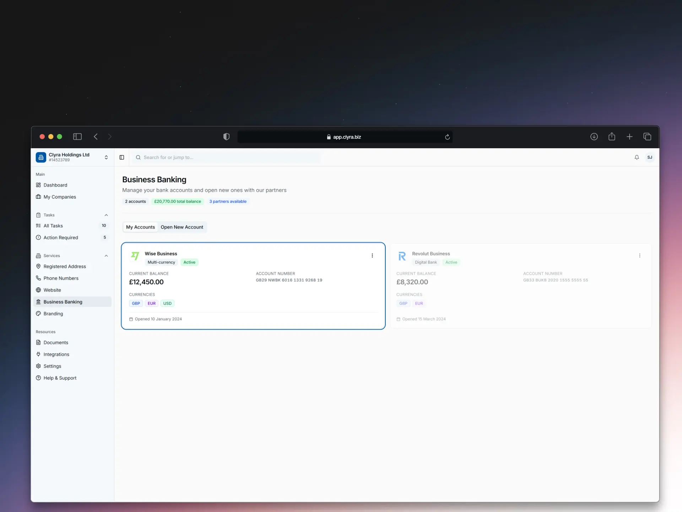Show browser tab overview icon
The width and height of the screenshot is (682, 512).
coord(647,137)
